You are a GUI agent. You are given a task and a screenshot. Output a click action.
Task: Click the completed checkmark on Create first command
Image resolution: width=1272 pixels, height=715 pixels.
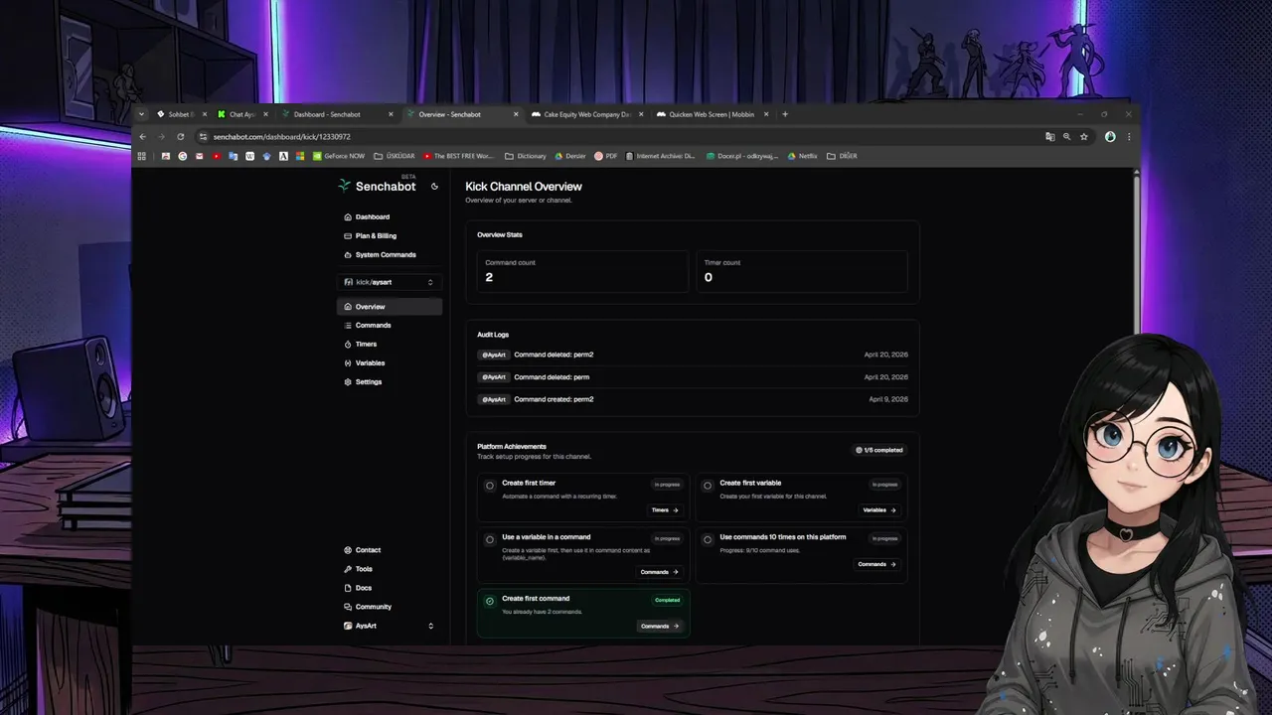490,601
